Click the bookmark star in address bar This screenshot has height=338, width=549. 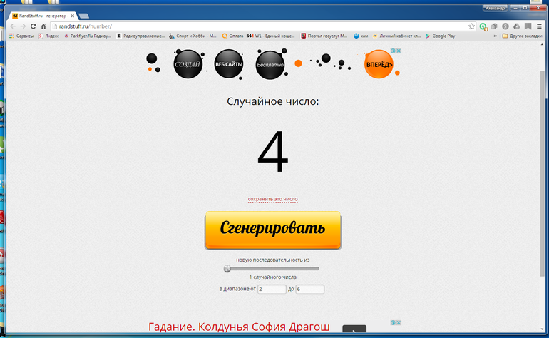pos(471,26)
